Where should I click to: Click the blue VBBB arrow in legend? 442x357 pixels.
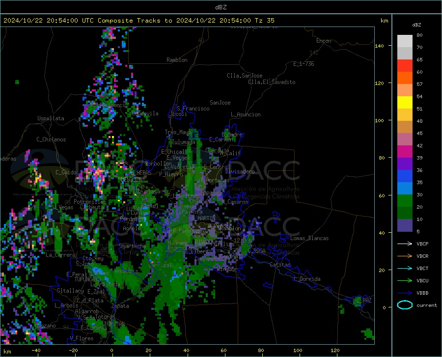(x=405, y=293)
